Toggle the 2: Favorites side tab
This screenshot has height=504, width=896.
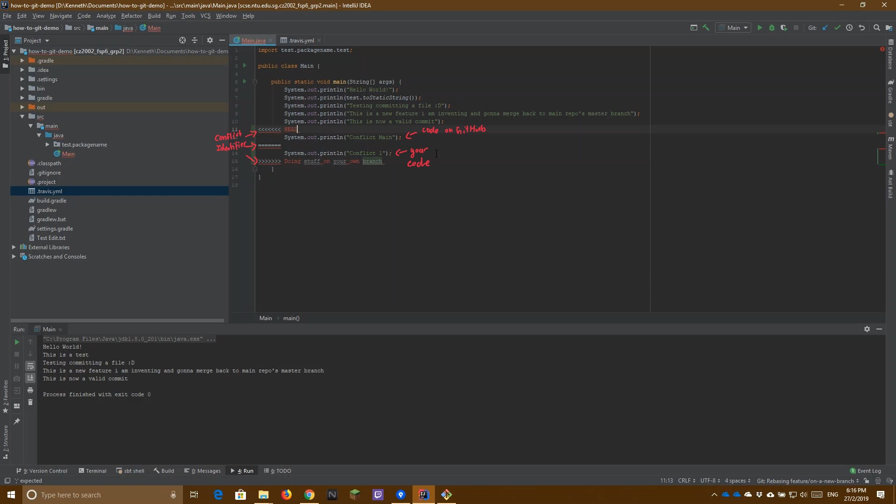pos(6,397)
